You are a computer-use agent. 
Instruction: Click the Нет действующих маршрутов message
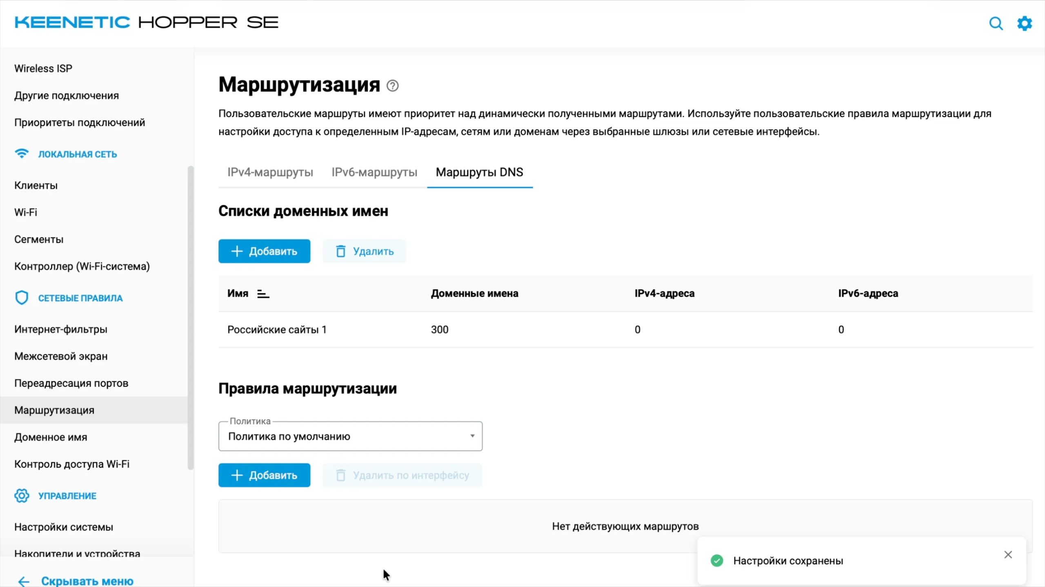[625, 526]
